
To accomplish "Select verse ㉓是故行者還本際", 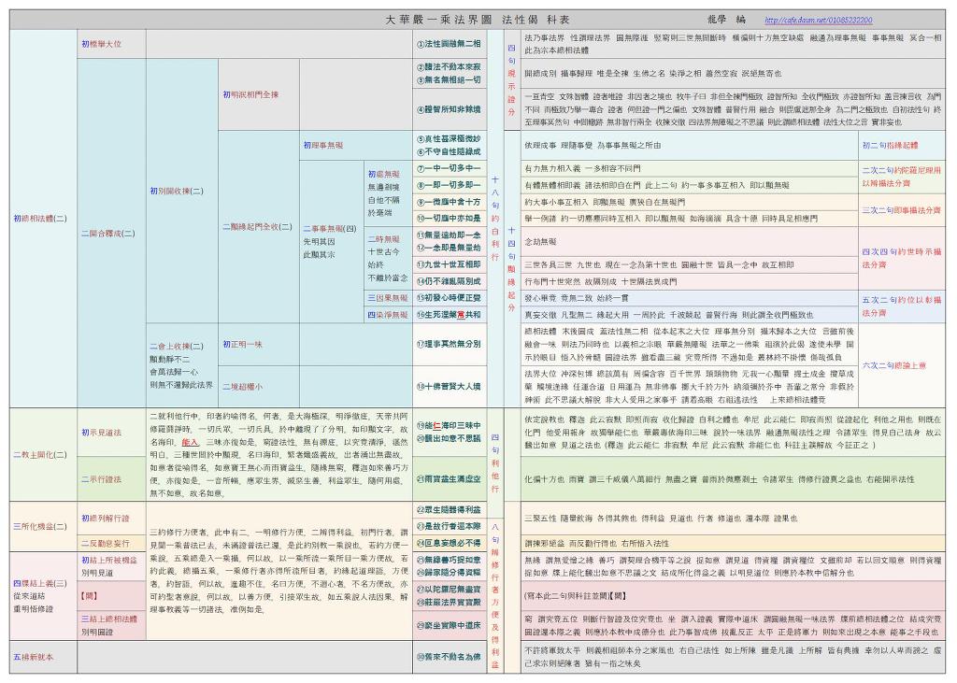I will click(x=449, y=526).
